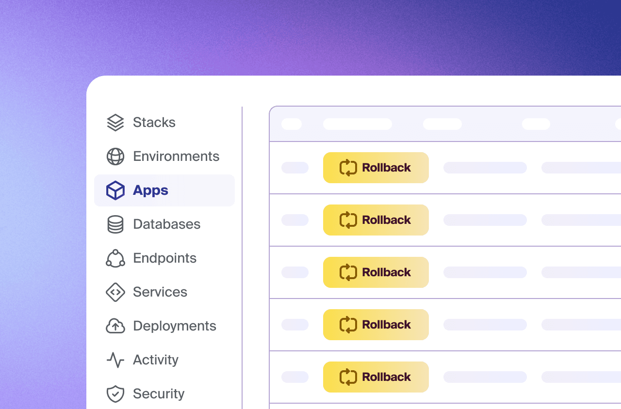This screenshot has width=621, height=409.
Task: Click the rollback arrows icon in first row
Action: 348,168
